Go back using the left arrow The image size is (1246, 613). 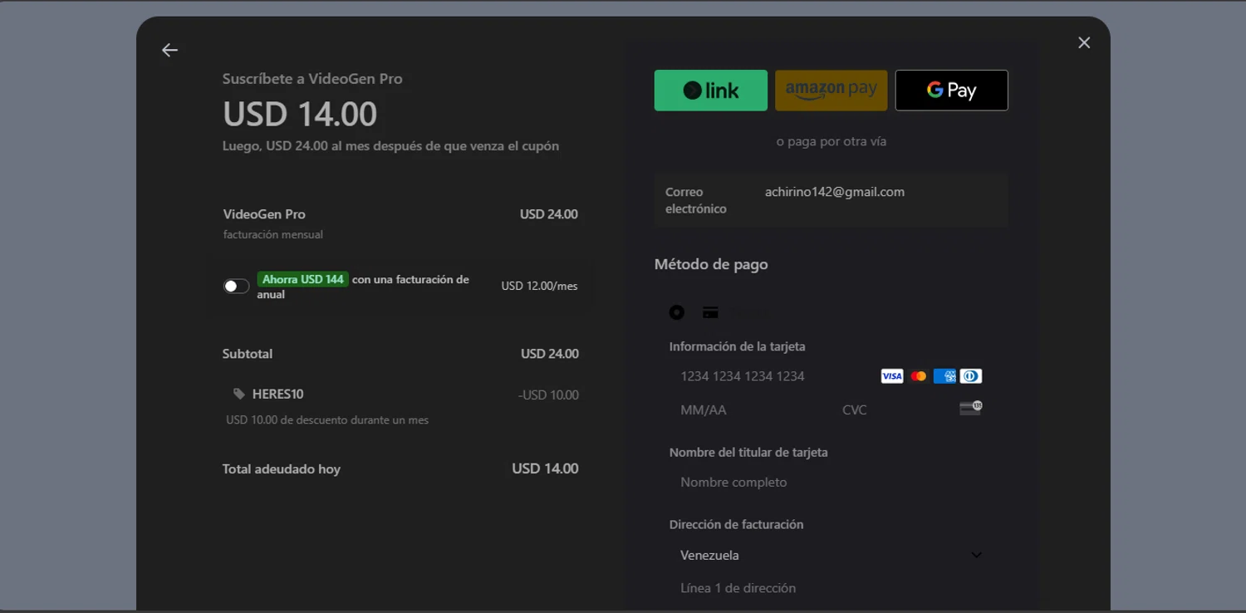169,51
